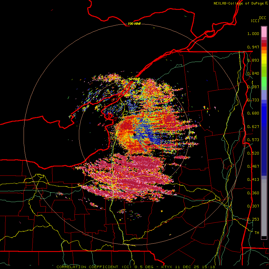Click the KTYX radar site center dot
This screenshot has height=269, width=269.
134,134
